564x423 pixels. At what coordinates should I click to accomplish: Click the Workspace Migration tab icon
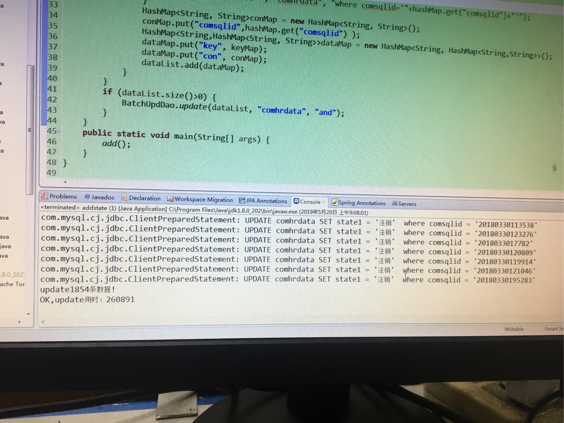coord(170,199)
